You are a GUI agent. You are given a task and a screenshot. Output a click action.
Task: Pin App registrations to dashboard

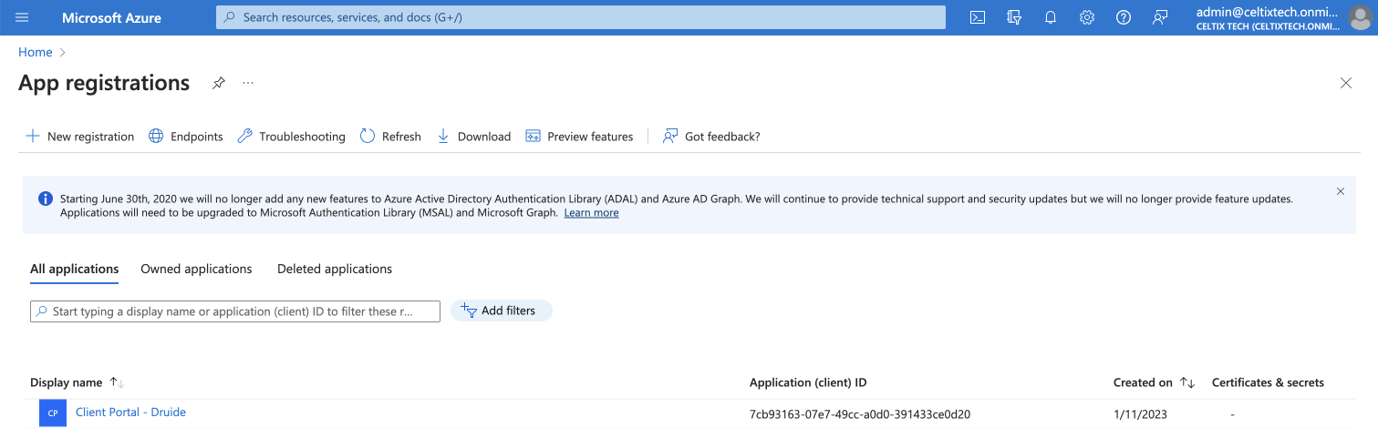tap(218, 83)
